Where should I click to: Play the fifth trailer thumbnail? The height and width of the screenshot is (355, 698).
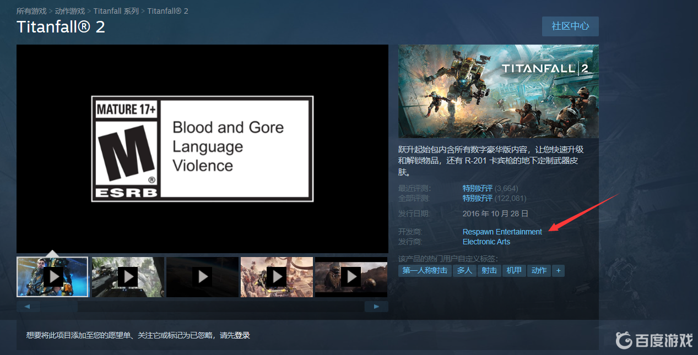pos(351,276)
